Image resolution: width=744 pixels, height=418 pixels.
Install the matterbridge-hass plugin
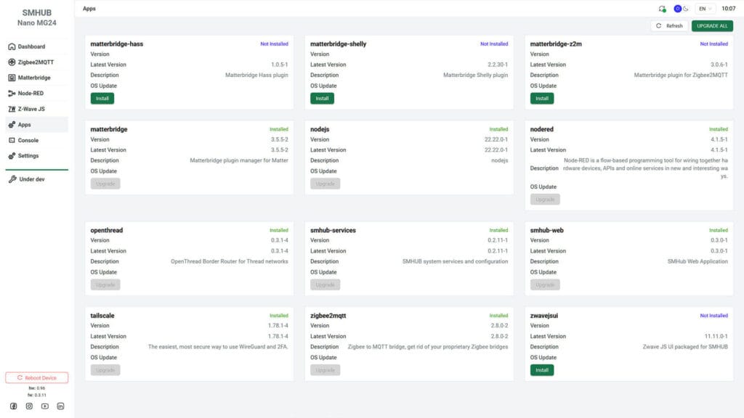[x=102, y=99]
